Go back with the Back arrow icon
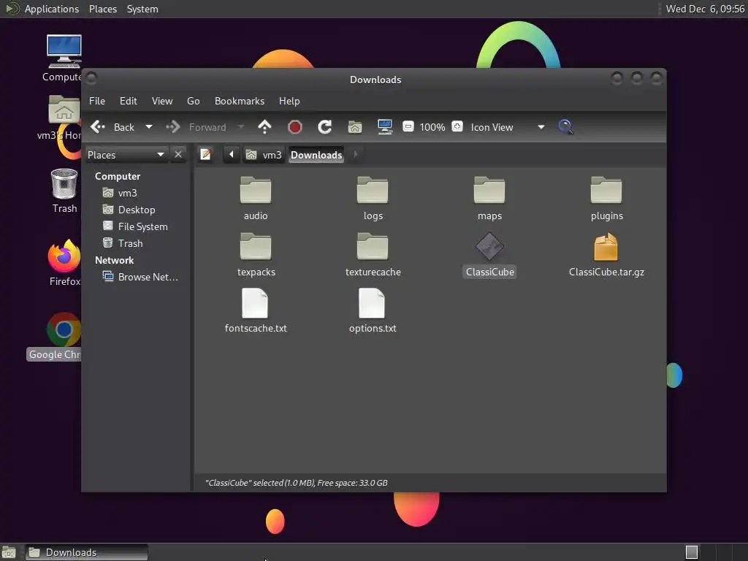The image size is (748, 561). [98, 127]
